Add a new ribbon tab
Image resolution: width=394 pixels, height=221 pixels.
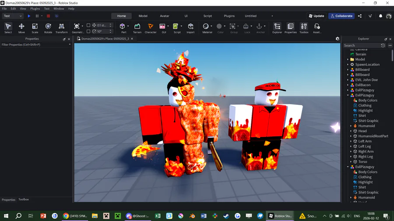tap(272, 16)
